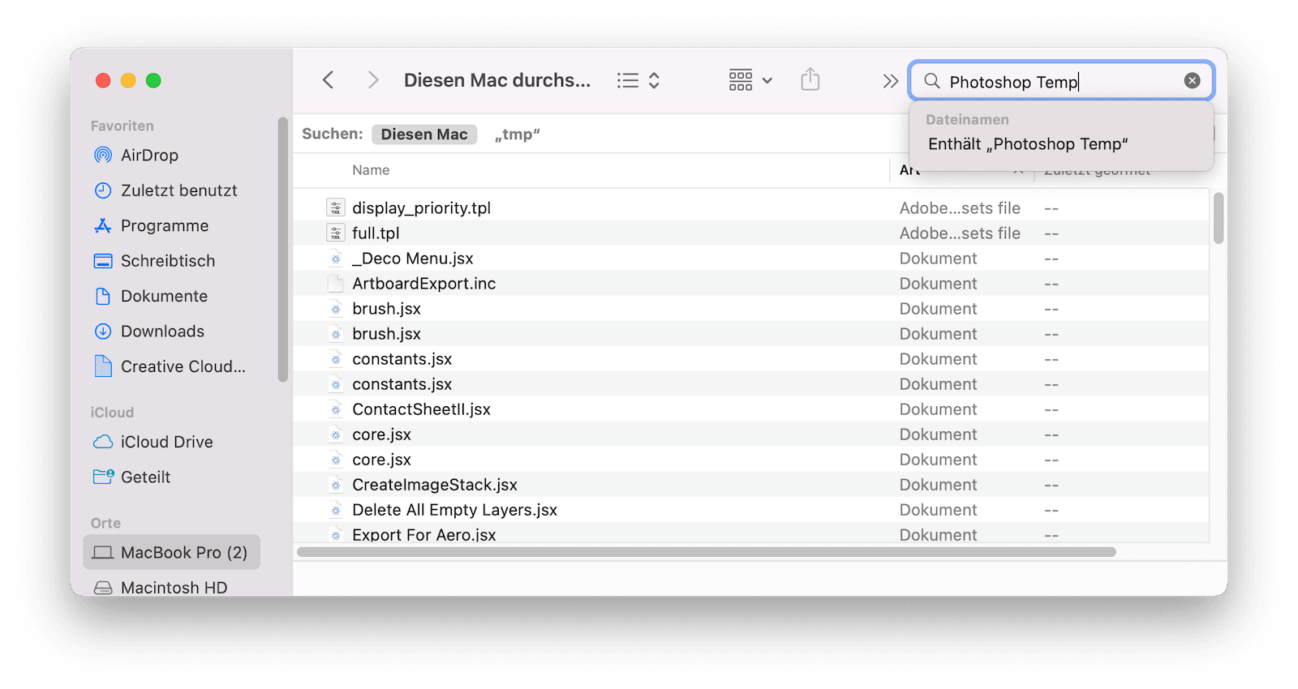
Task: Click the Dokumente document icon
Action: coord(103,296)
